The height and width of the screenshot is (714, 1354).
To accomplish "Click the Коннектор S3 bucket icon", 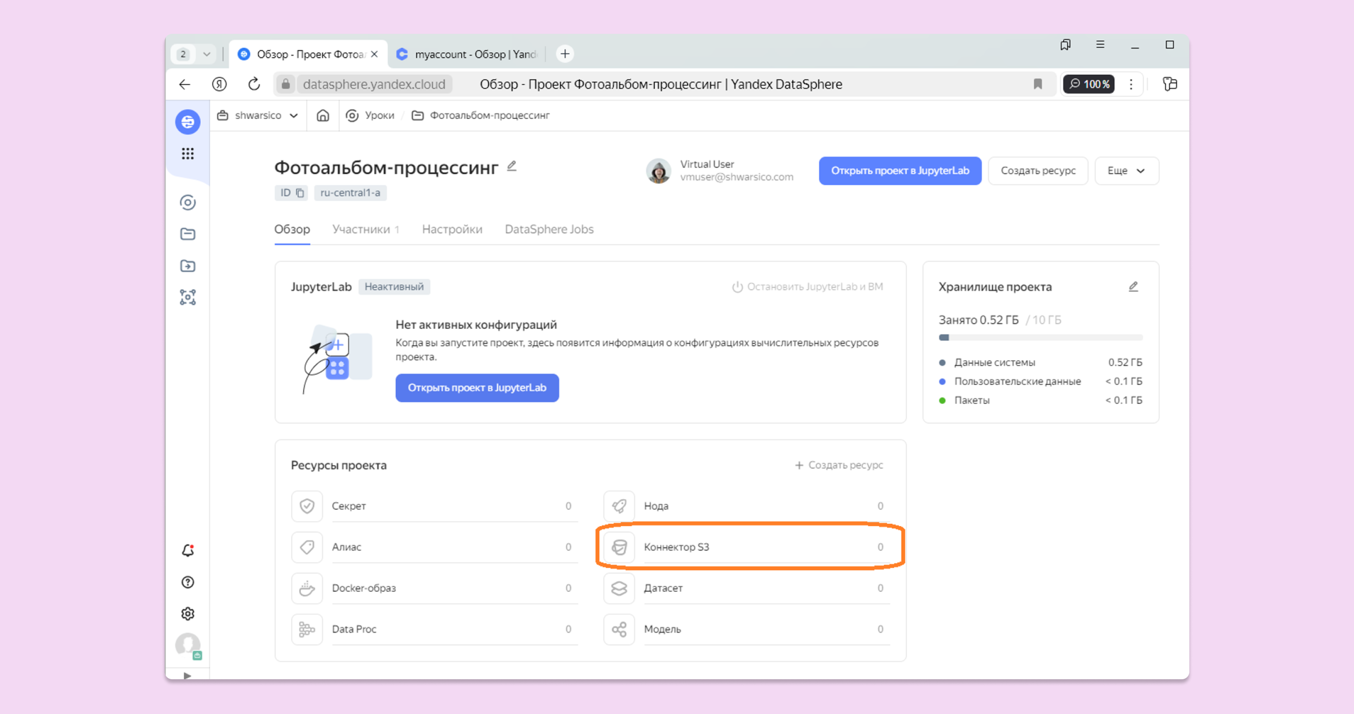I will pos(619,547).
